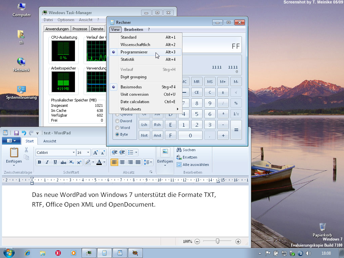Select Unit conversion

point(146,94)
